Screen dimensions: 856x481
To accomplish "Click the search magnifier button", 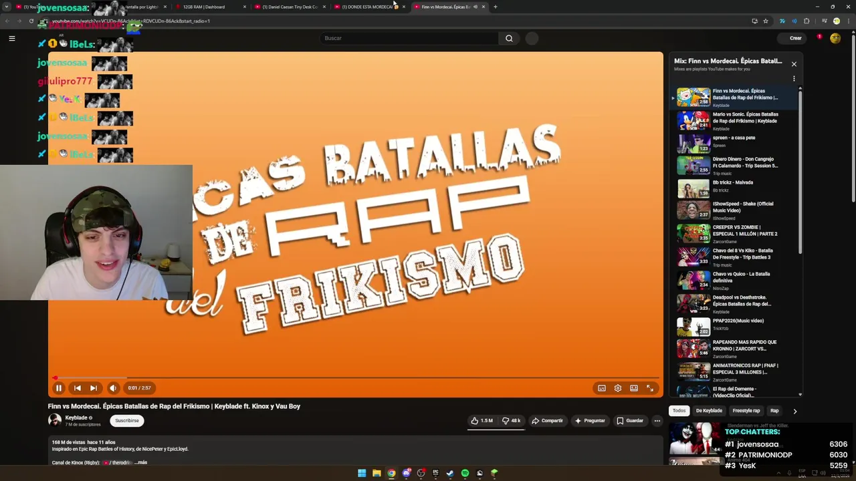I will coord(509,38).
